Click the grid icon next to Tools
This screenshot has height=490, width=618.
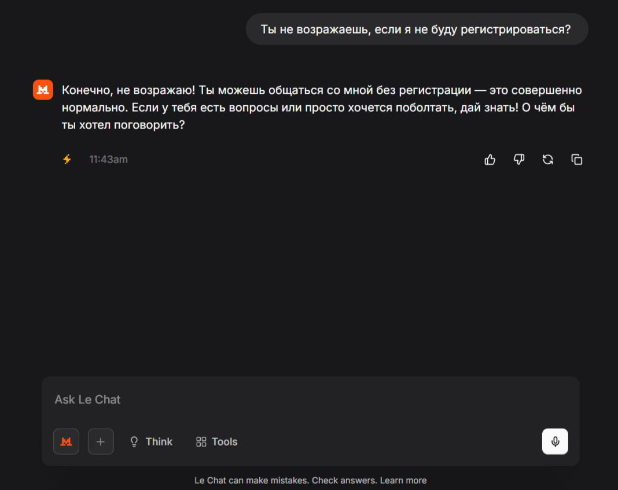[x=201, y=441]
